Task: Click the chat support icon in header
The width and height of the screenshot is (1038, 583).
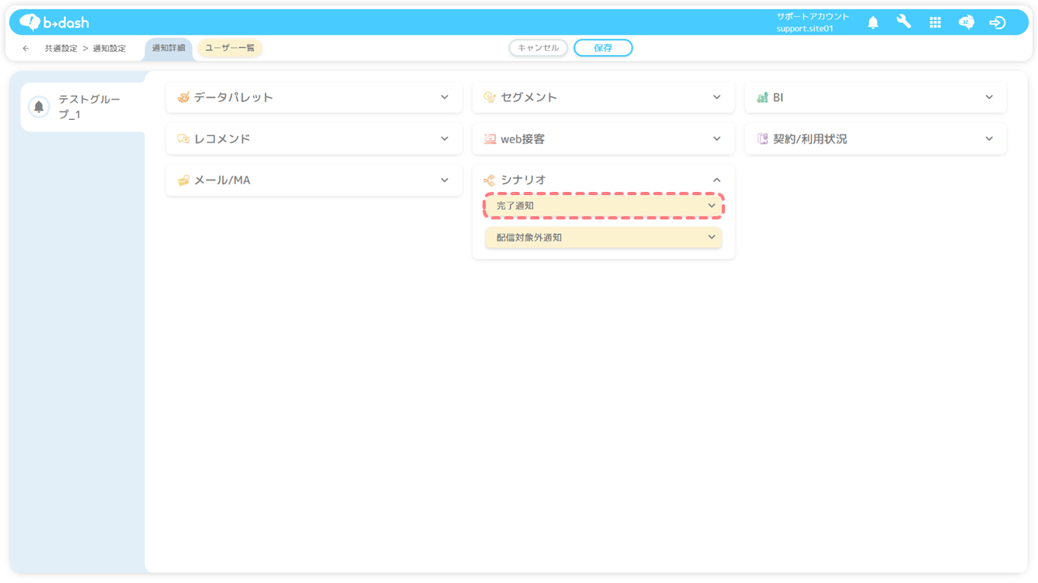Action: 966,23
